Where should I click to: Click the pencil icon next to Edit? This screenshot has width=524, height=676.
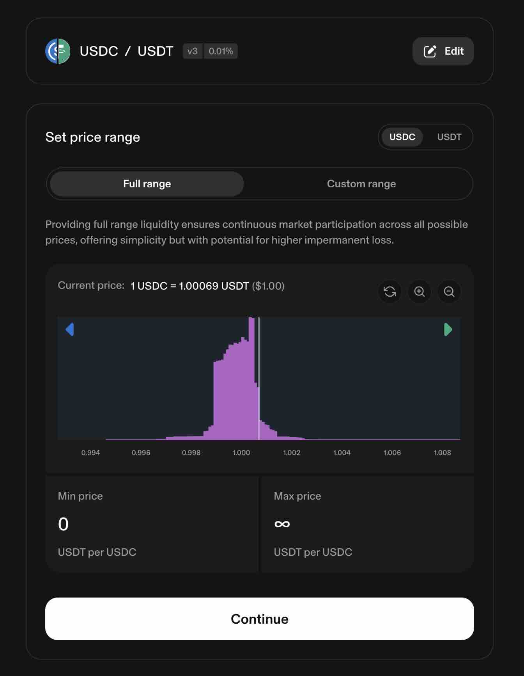(x=430, y=51)
